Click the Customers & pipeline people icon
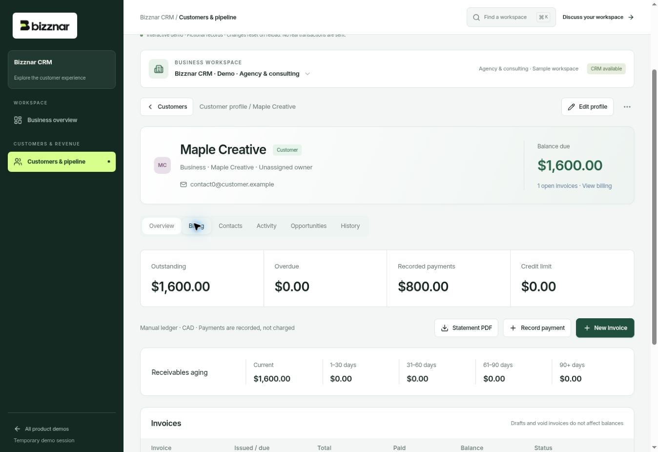The image size is (658, 452). pos(18,162)
